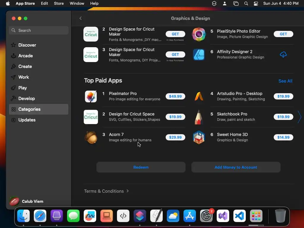Open Terms & Conditions link
Screen dimensions: 304x228
(x=106, y=191)
